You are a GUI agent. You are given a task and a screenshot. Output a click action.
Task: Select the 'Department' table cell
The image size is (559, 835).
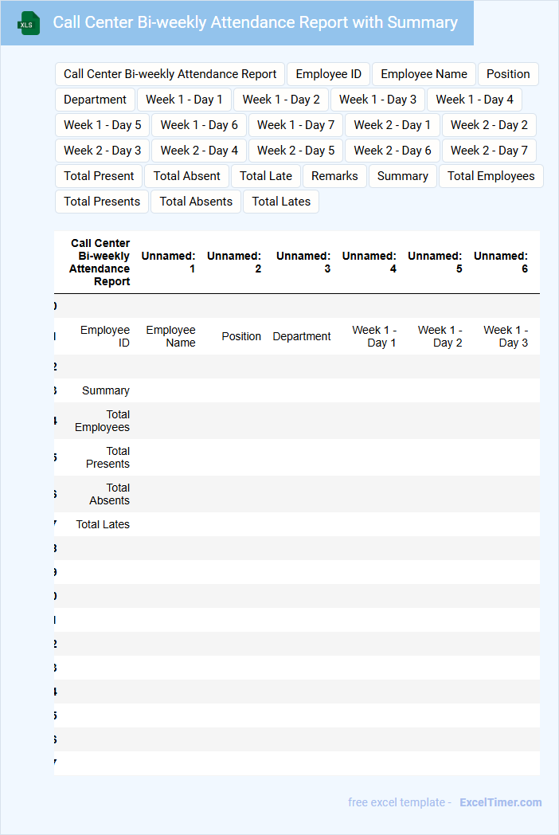301,336
